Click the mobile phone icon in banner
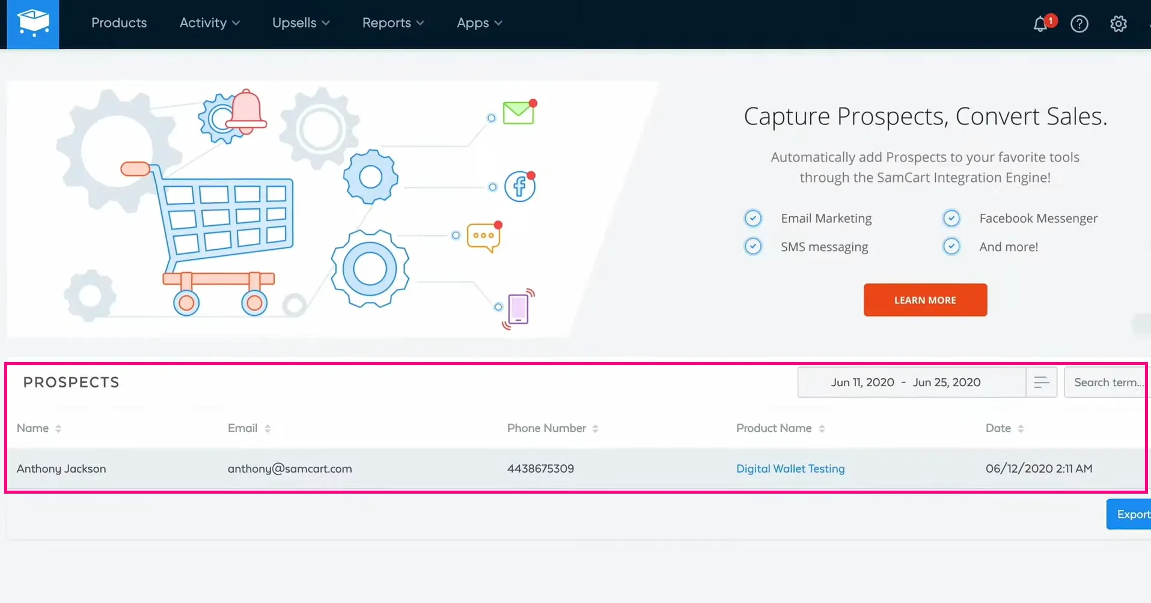 (519, 309)
